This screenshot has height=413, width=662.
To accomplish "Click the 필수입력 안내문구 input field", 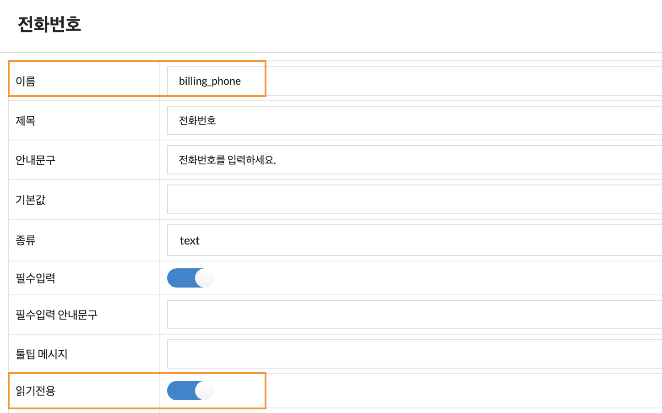I will point(415,315).
